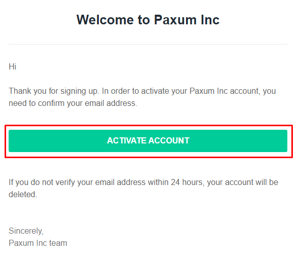Click the green ACTIVATE ACCOUNT button
This screenshot has height=258, width=299.
tap(148, 141)
